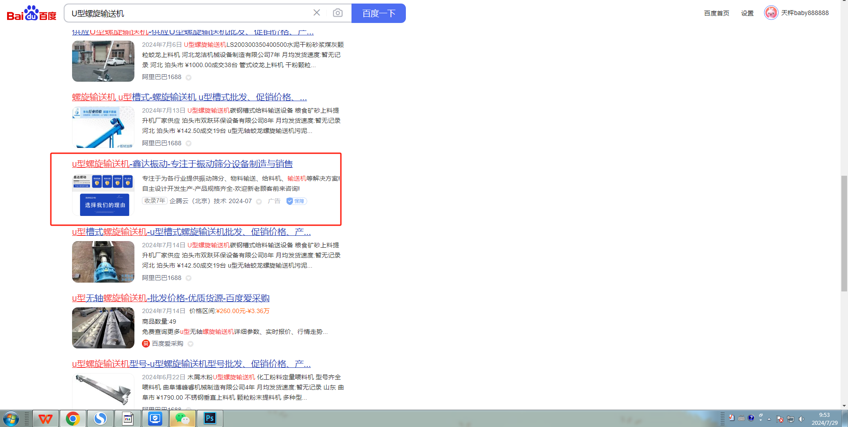The width and height of the screenshot is (848, 427).
Task: Open WeChat from the taskbar
Action: click(182, 418)
